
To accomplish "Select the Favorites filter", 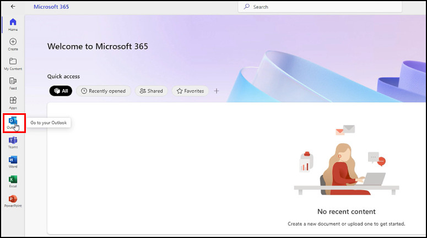I will pos(190,91).
